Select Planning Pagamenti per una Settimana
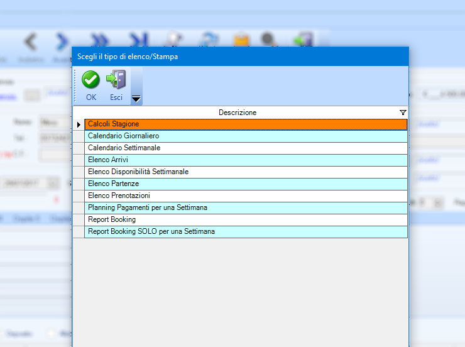465x347 pixels. click(x=245, y=207)
